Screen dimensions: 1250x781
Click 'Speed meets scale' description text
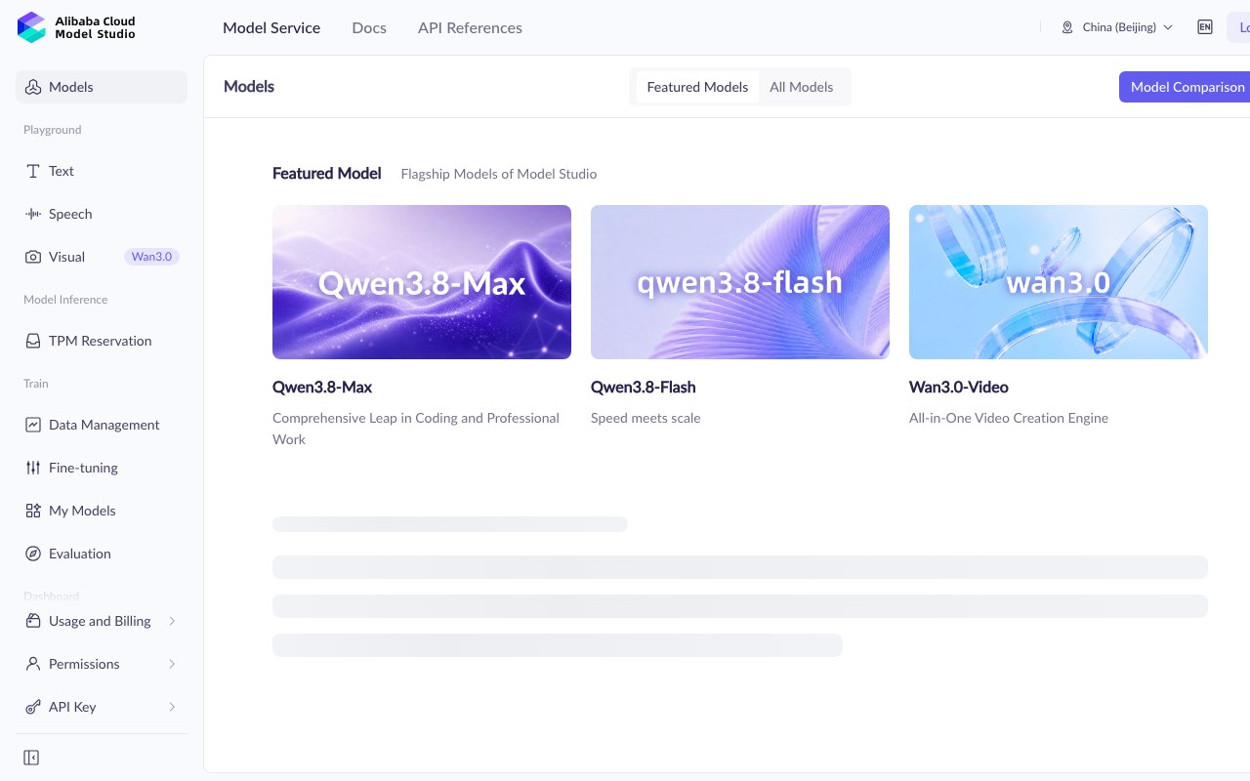[x=646, y=418]
